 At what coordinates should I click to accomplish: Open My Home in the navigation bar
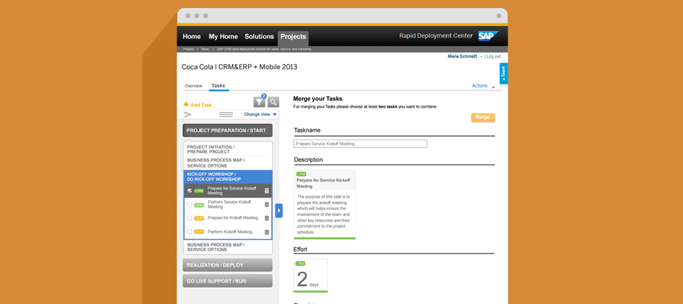click(x=223, y=37)
